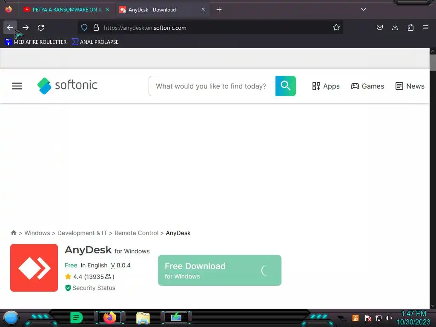436x327 pixels.
Task: Save the page to Pocket
Action: (379, 27)
